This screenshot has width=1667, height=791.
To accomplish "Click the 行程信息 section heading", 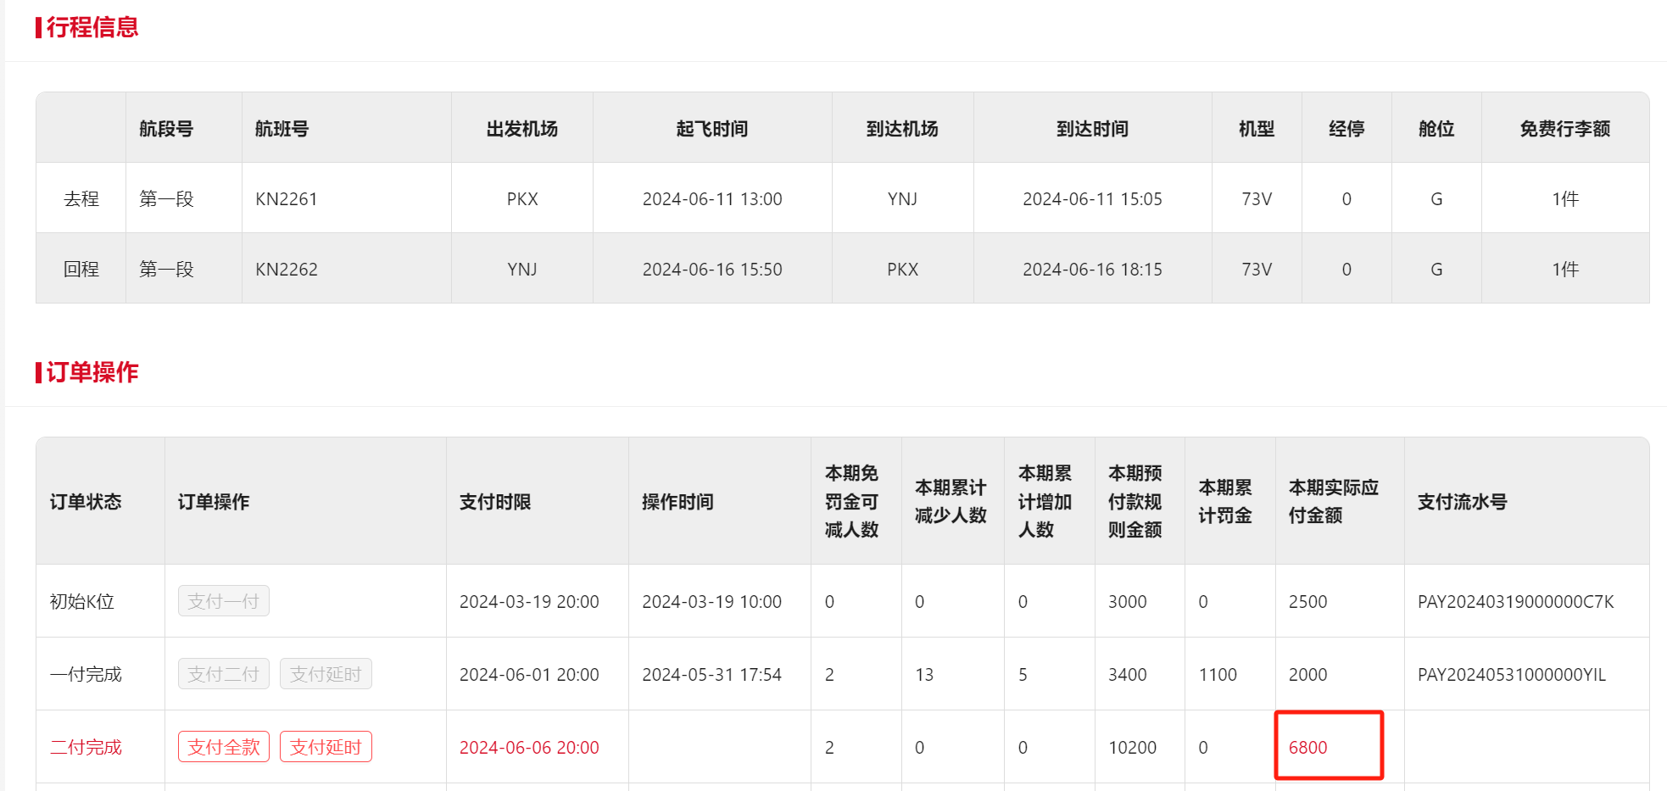I will tap(92, 27).
